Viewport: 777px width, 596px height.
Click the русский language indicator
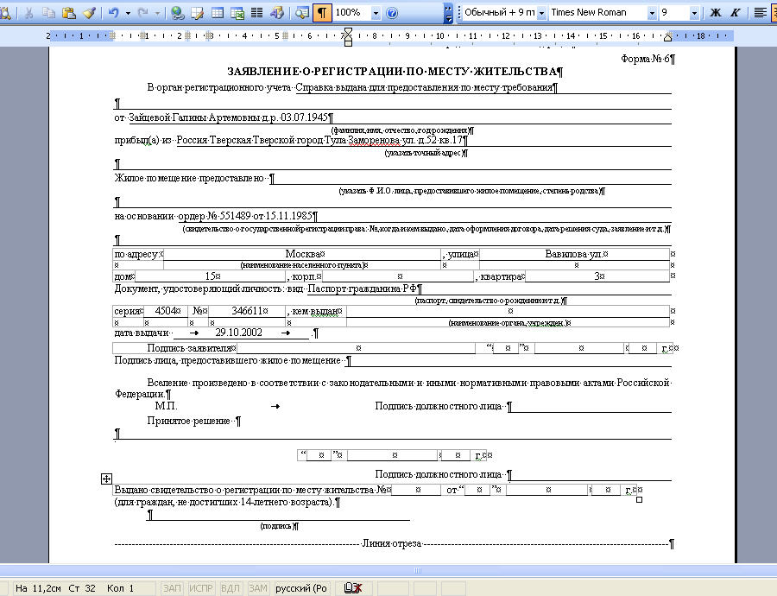[x=301, y=588]
